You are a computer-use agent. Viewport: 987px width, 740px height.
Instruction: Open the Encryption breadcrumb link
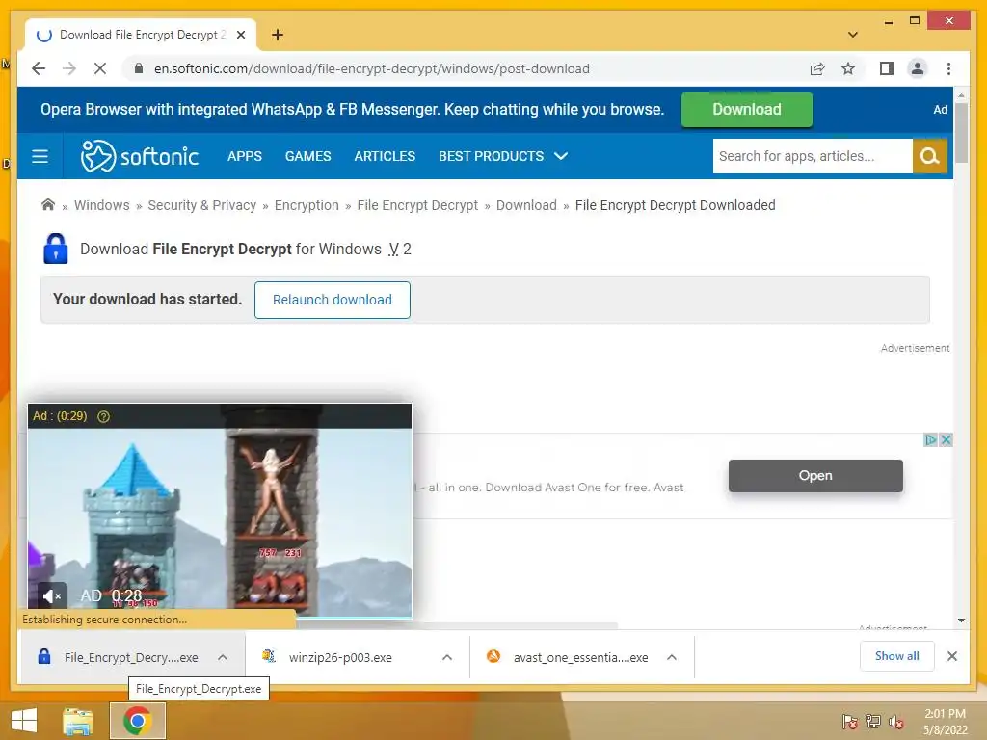click(307, 205)
